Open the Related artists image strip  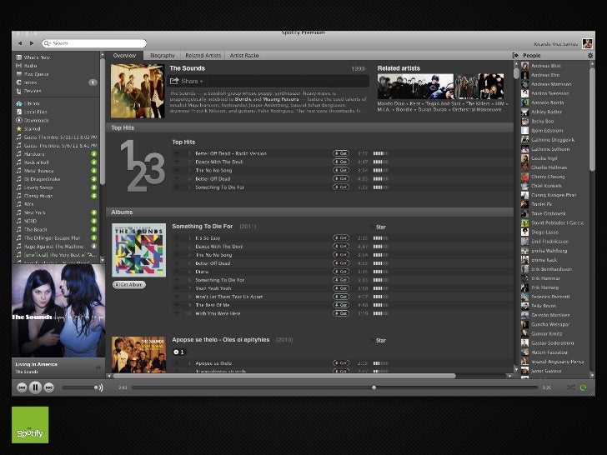point(440,87)
